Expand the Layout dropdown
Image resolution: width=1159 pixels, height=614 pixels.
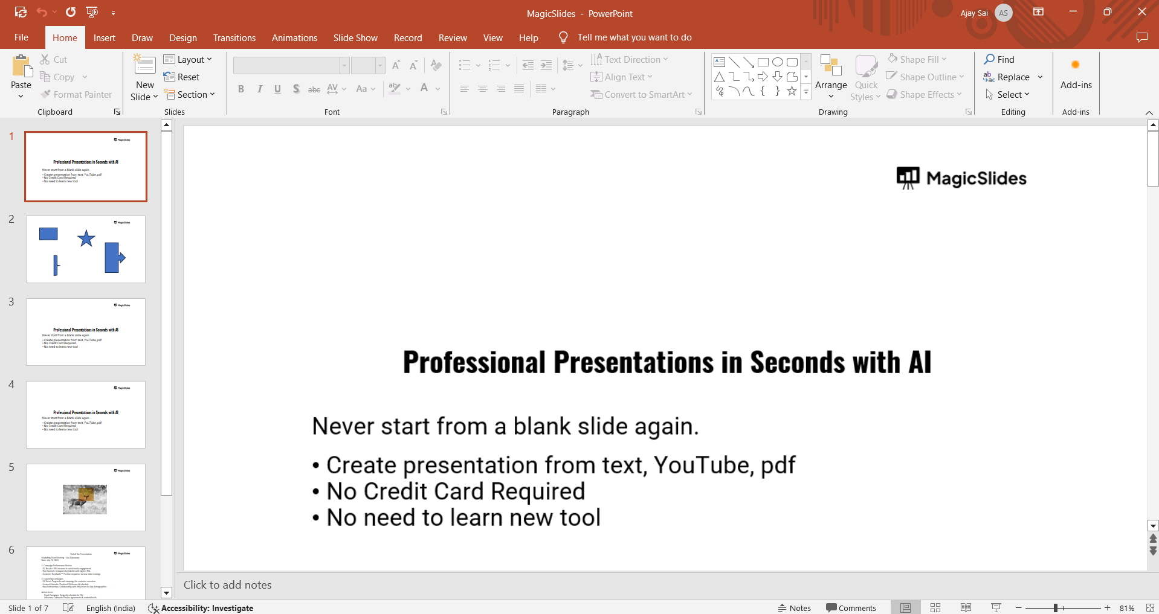click(x=188, y=59)
